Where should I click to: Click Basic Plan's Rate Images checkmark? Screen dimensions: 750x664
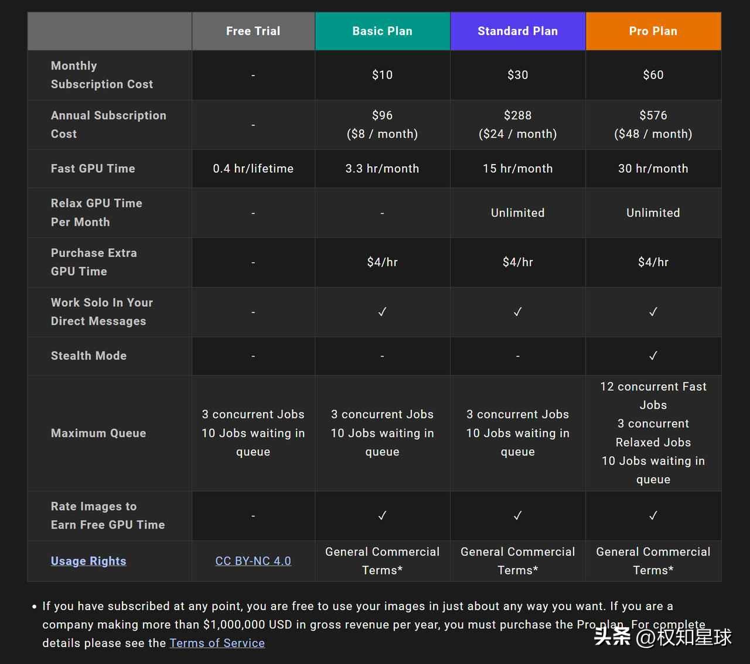(382, 516)
